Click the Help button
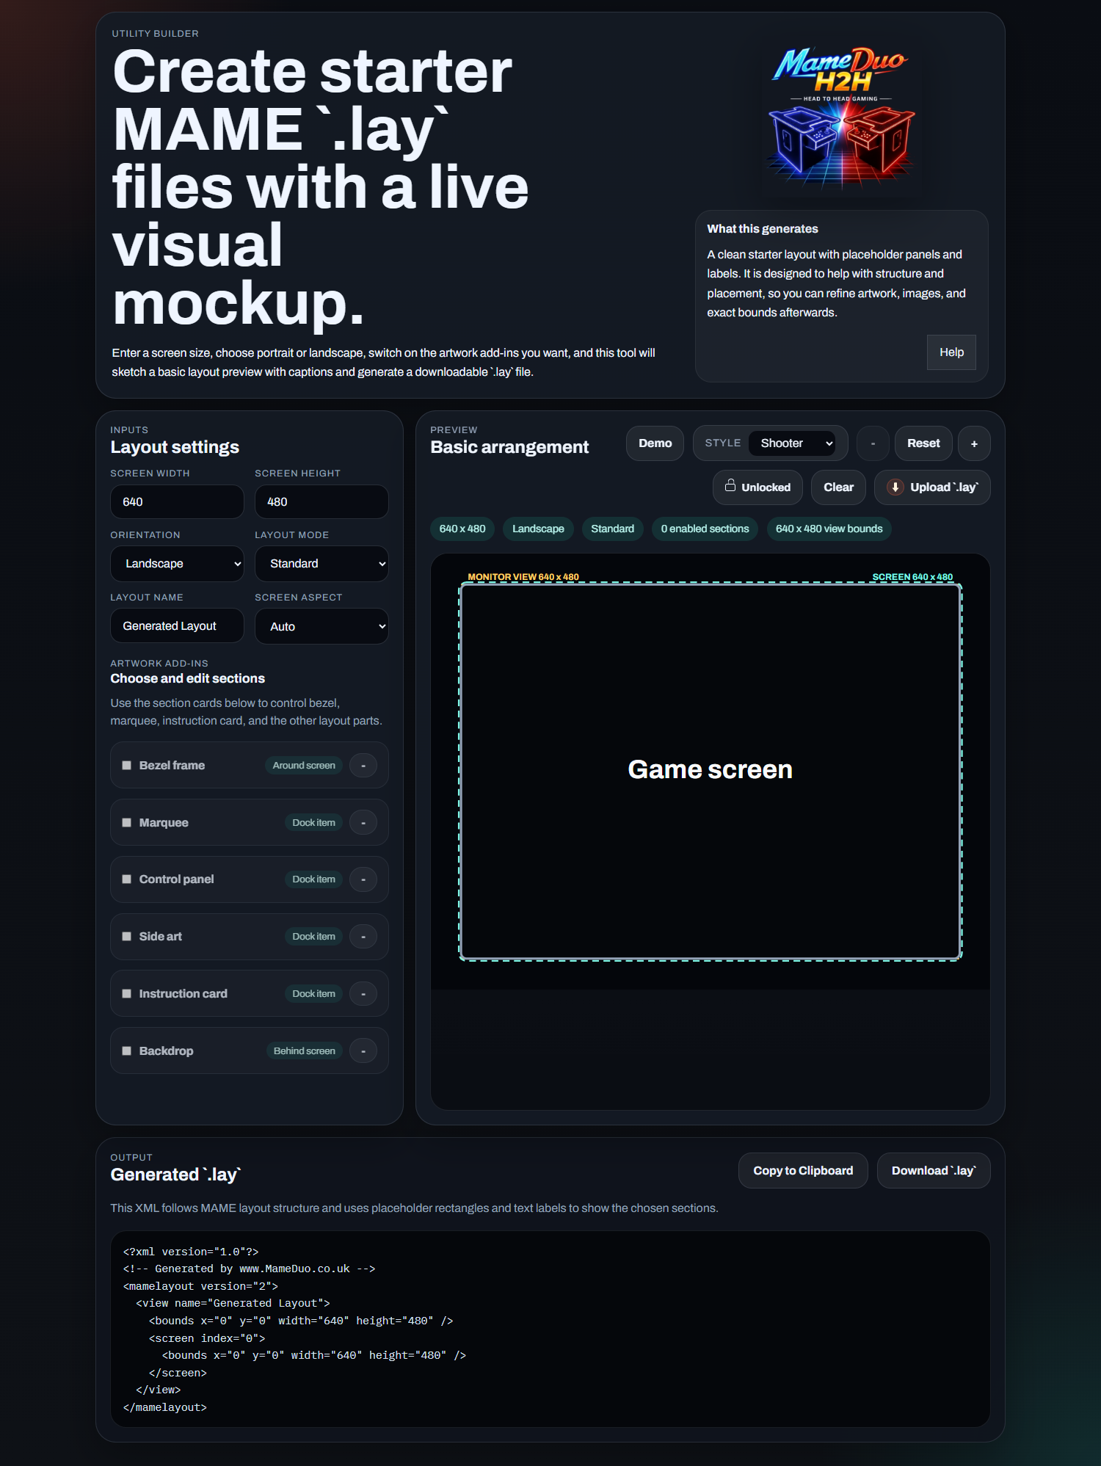This screenshot has height=1466, width=1101. [x=951, y=352]
